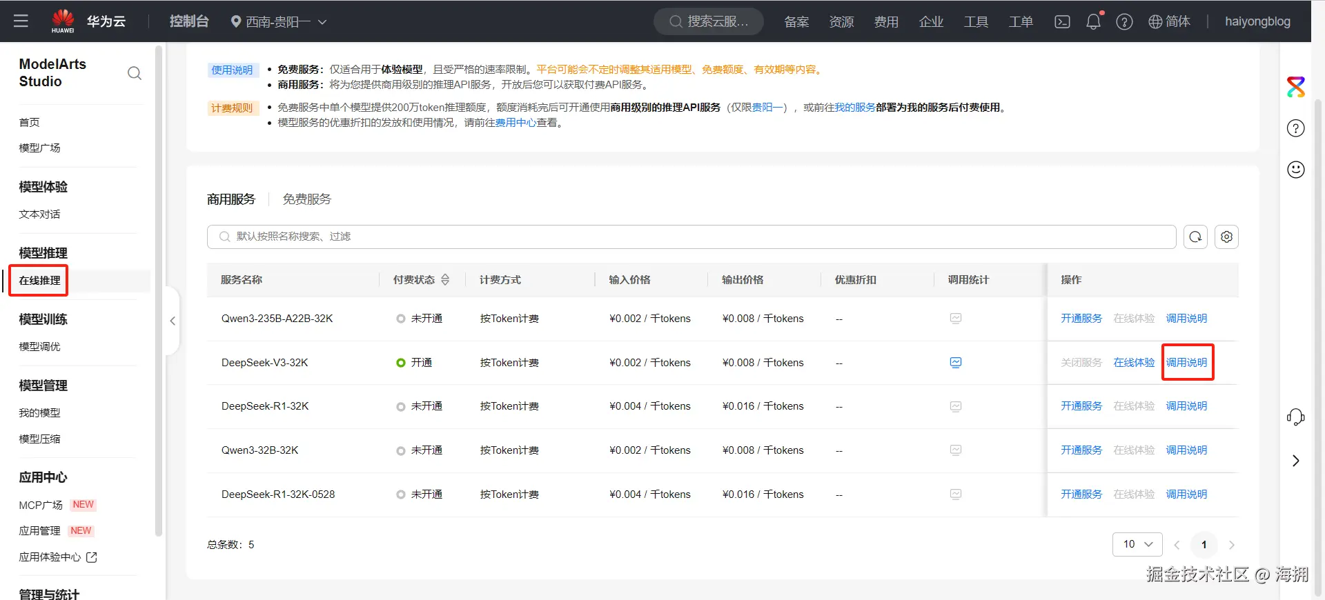Open 模型广场 in the sidebar
Viewport: 1325px width, 600px height.
tap(39, 148)
